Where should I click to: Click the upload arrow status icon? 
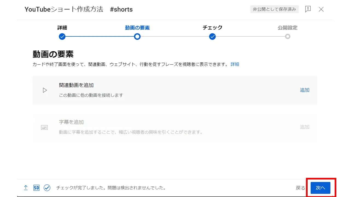[x=26, y=188]
